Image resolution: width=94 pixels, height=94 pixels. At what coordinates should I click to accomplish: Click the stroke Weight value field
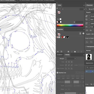(x=71, y=59)
